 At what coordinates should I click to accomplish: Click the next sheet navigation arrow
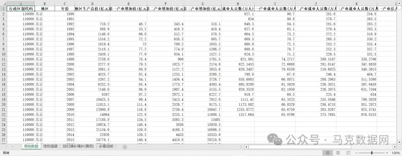coord(13,147)
